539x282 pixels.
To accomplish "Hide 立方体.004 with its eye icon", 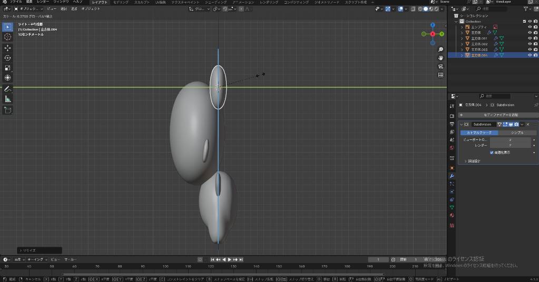I will point(530,55).
